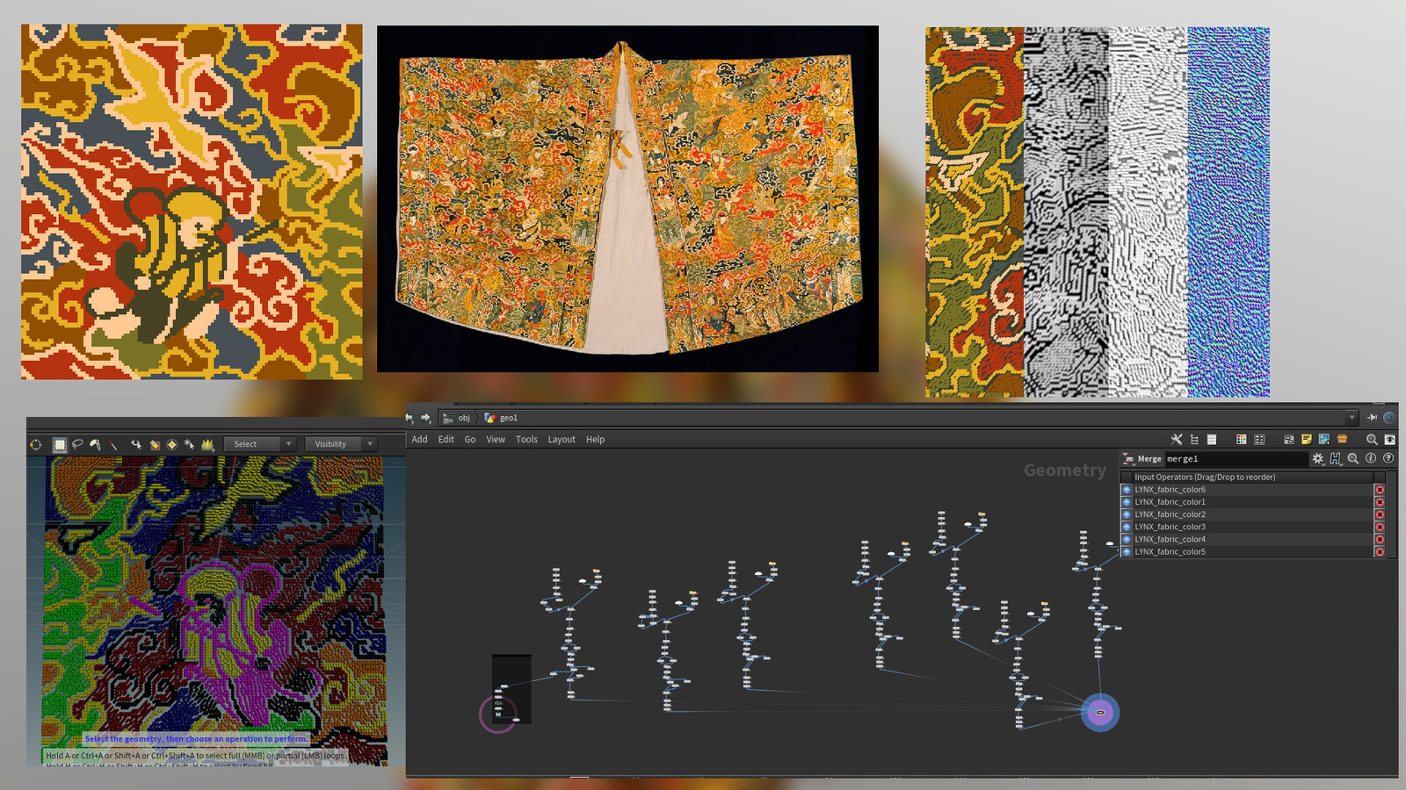Select the highlighted merge node in network
This screenshot has width=1406, height=790.
click(1099, 713)
